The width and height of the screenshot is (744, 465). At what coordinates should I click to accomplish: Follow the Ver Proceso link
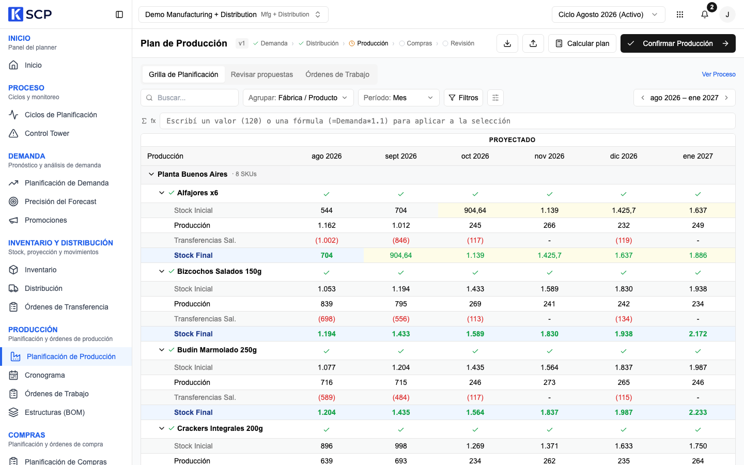[719, 74]
